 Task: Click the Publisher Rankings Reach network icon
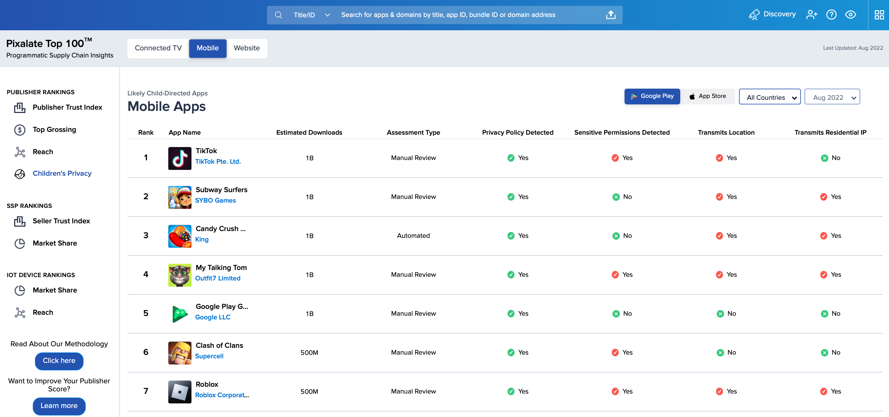tap(20, 152)
